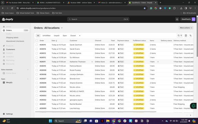Expand the Apps section chevron

pos(28,79)
